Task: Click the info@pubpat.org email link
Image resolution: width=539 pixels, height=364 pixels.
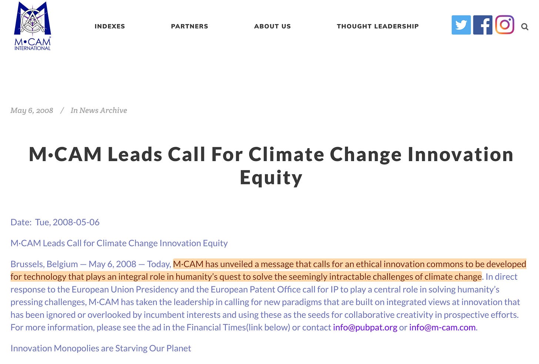Action: pyautogui.click(x=365, y=328)
